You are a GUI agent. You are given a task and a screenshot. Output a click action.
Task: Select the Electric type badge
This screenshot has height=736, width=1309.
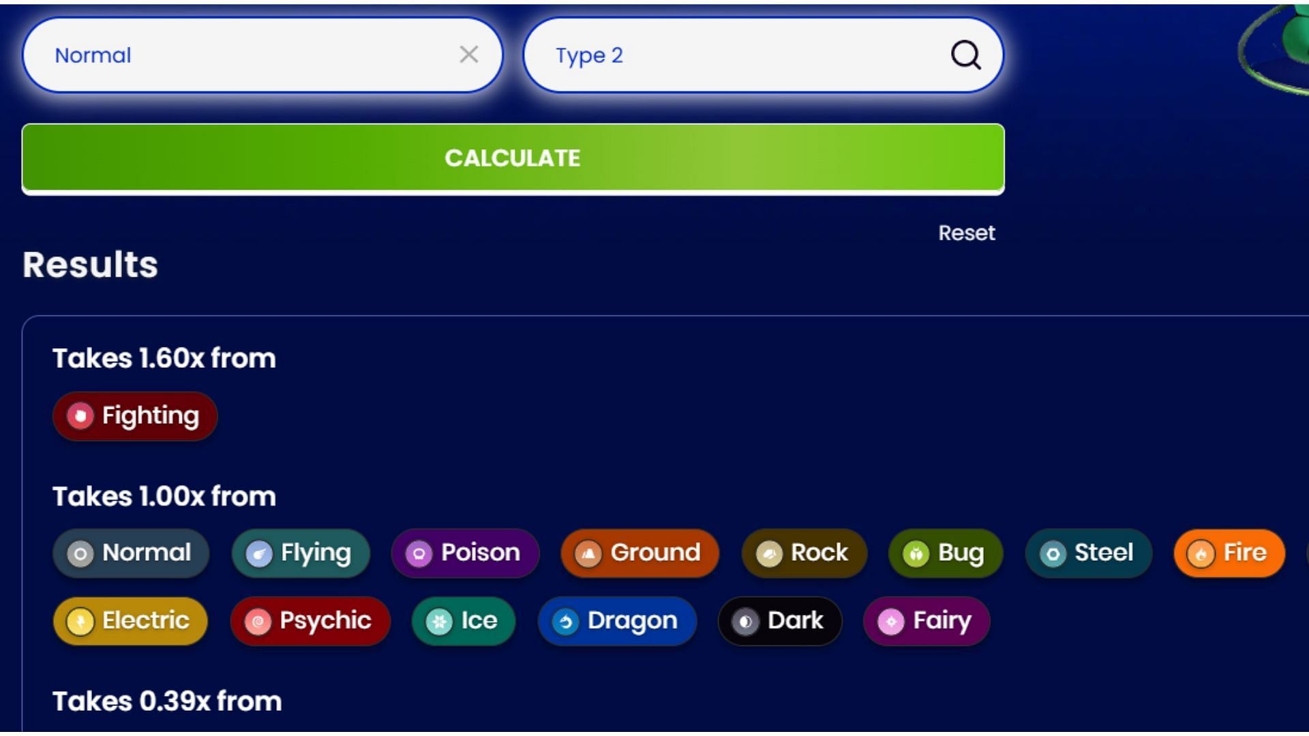coord(130,620)
